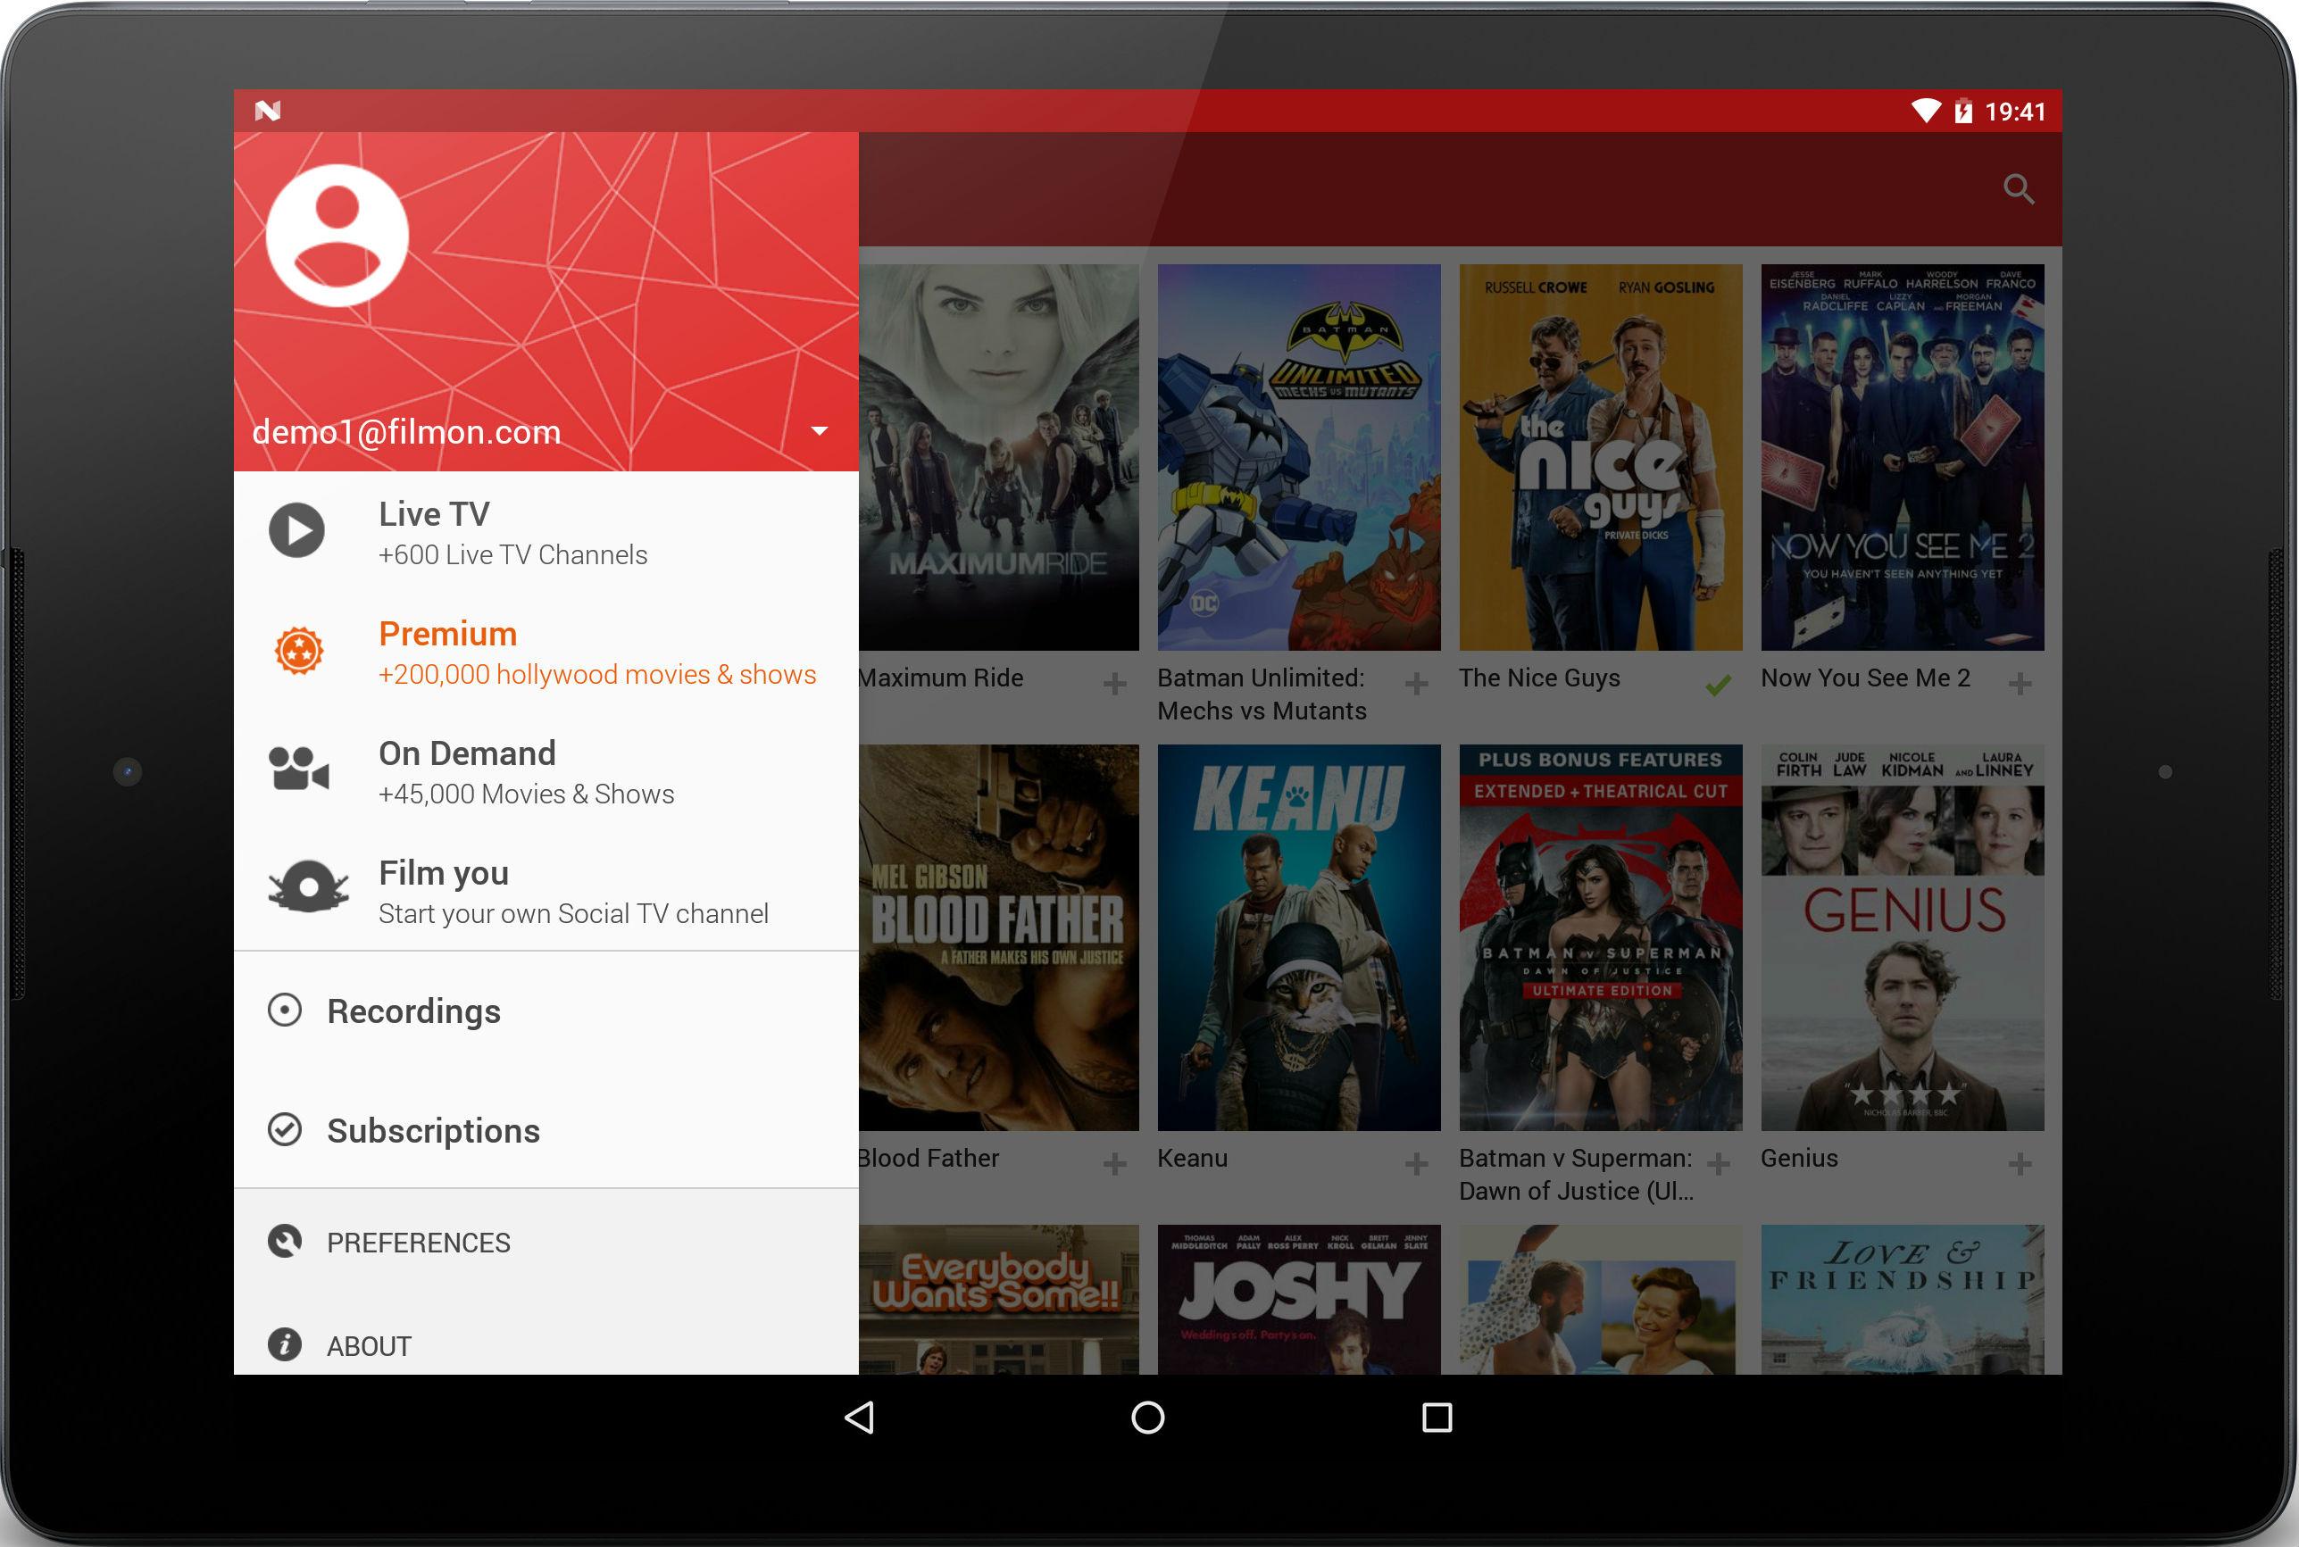Tap the On Demand camera icon
The width and height of the screenshot is (2299, 1547).
(x=298, y=769)
